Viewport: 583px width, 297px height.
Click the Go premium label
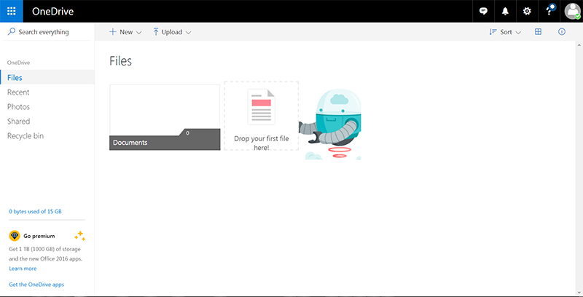[x=39, y=236]
